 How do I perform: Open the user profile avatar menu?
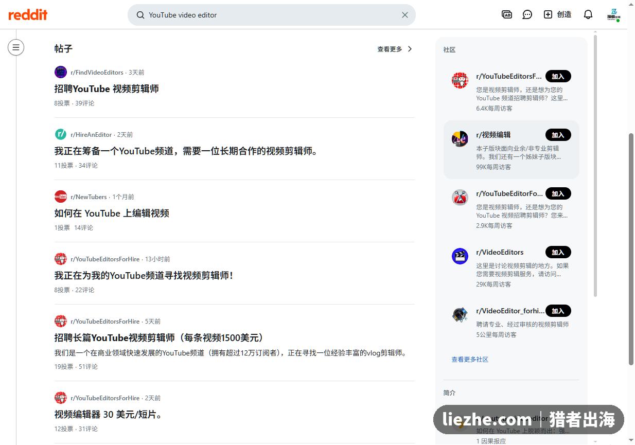click(613, 15)
